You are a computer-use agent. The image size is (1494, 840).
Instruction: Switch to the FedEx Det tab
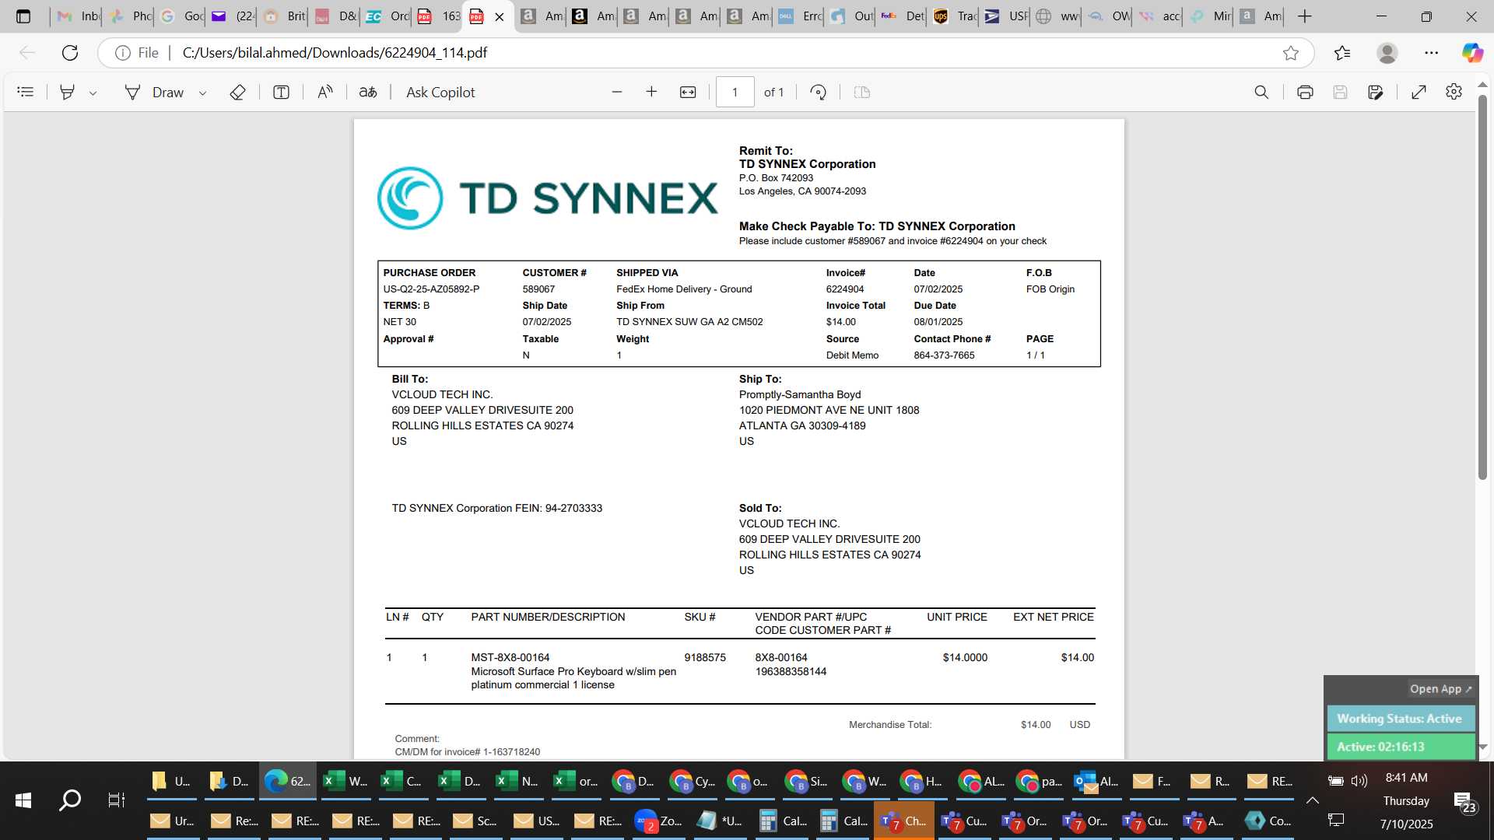coord(901,16)
